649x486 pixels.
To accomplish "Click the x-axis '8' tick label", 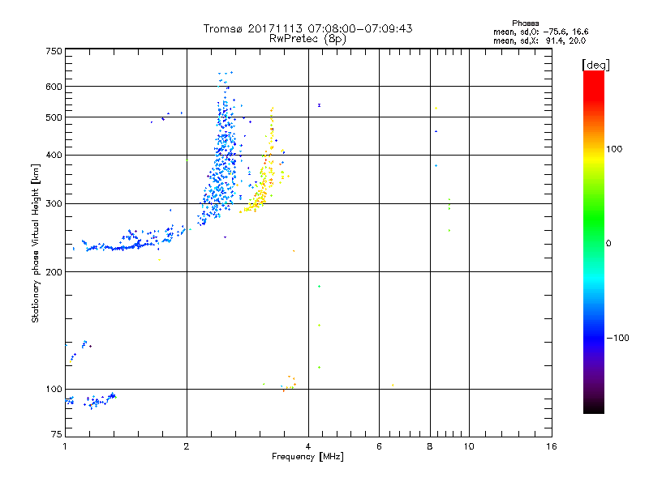I will pyautogui.click(x=430, y=446).
